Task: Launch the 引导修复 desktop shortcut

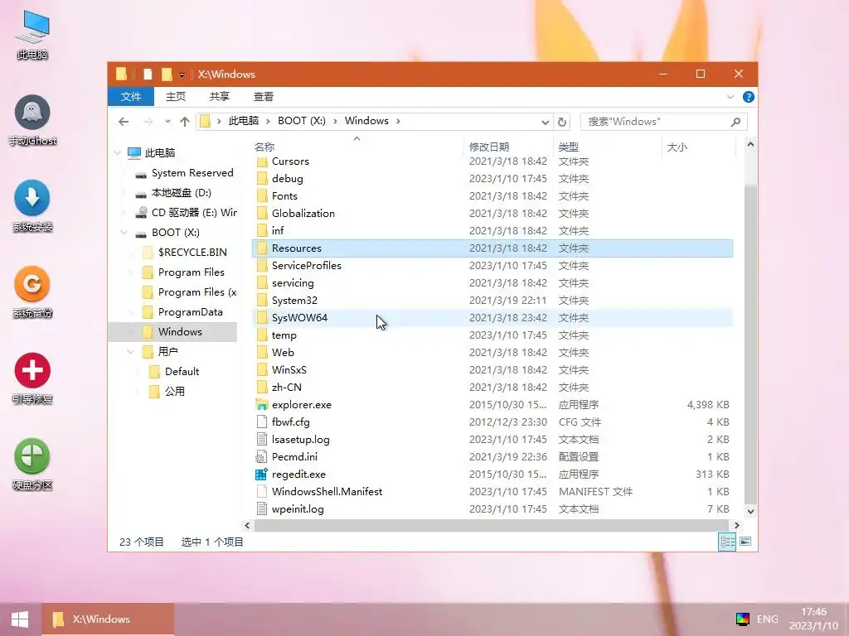Action: pyautogui.click(x=32, y=378)
